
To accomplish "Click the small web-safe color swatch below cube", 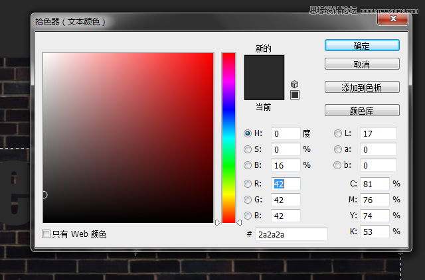I will click(295, 95).
